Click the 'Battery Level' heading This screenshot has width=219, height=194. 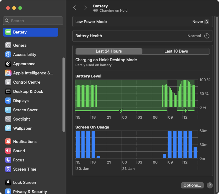(88, 76)
